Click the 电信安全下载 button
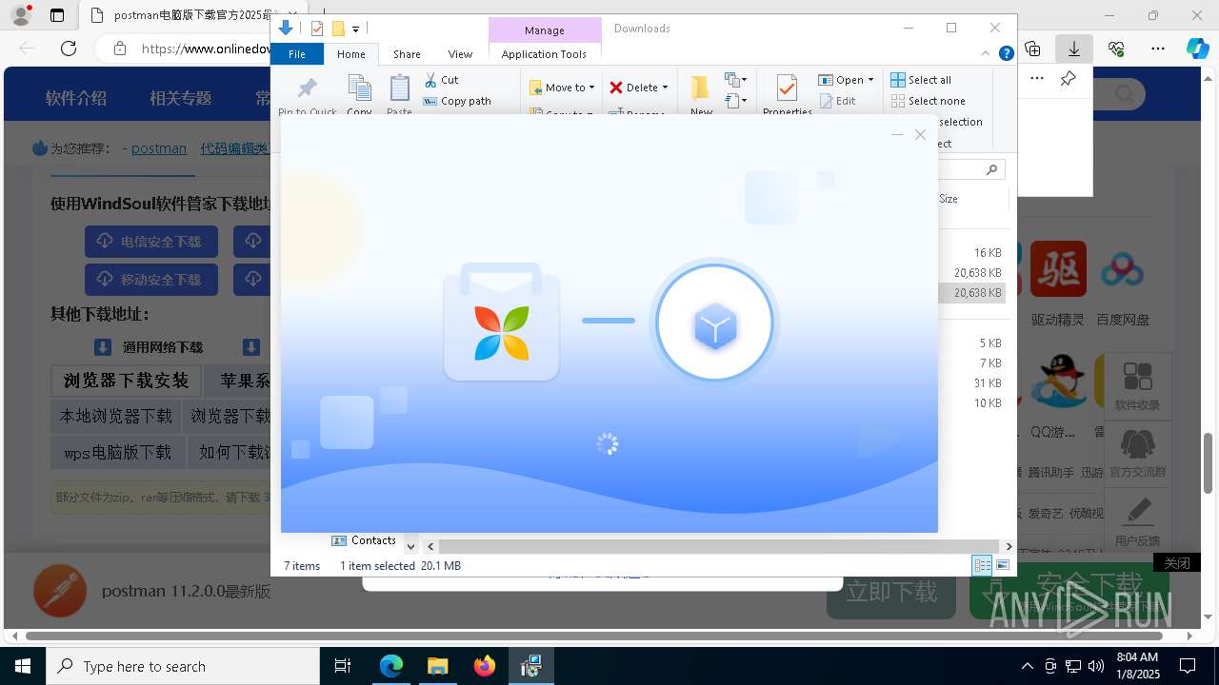 click(x=151, y=242)
